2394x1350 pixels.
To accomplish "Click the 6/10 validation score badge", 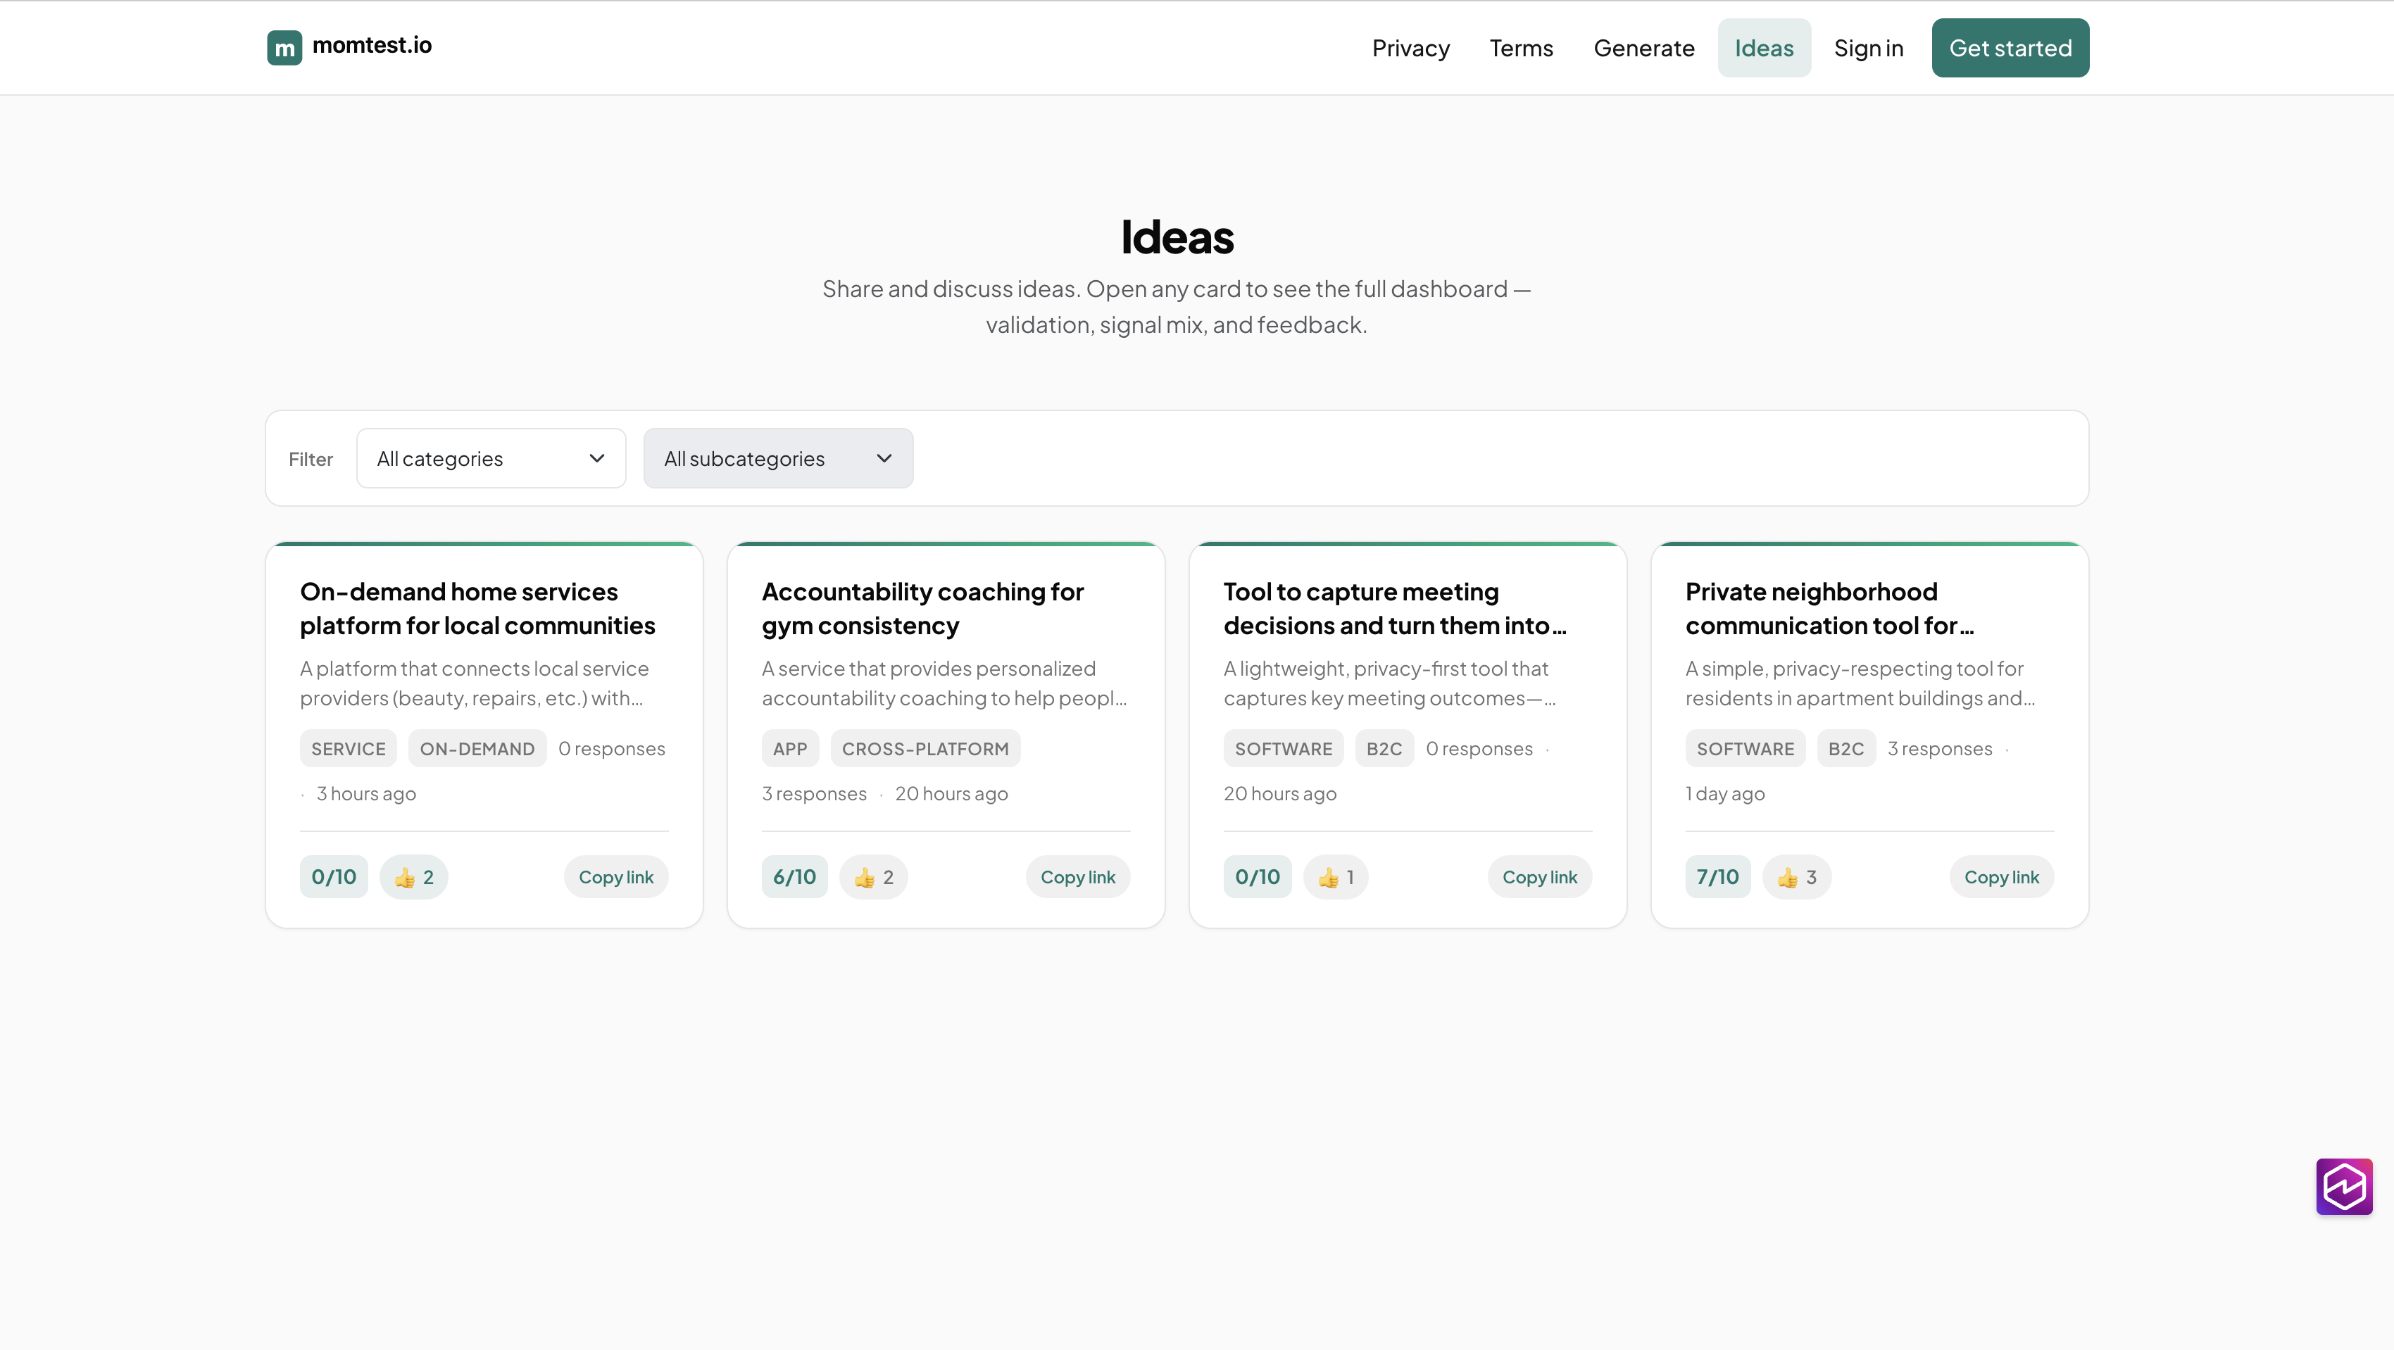I will click(793, 876).
